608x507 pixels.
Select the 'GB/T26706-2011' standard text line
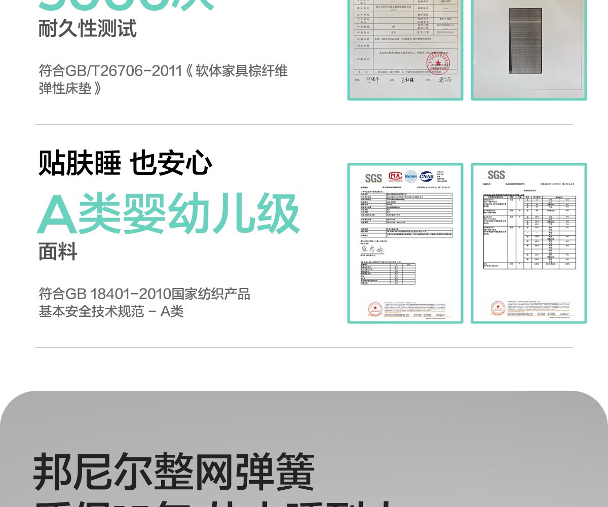coord(163,70)
